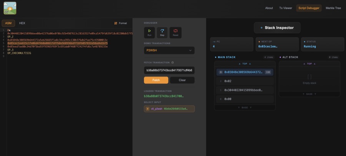
Task: Click the BASE marker of alt stack
Action: 309,94
